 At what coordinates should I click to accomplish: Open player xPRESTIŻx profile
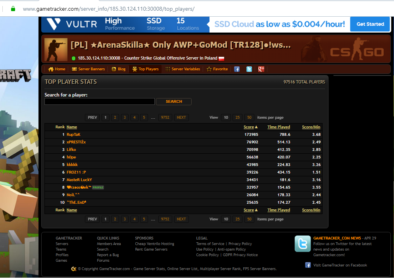point(76,142)
